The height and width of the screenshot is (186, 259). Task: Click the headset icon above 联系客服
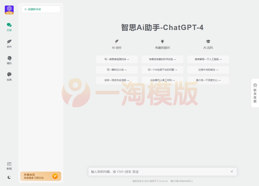pos(255,85)
